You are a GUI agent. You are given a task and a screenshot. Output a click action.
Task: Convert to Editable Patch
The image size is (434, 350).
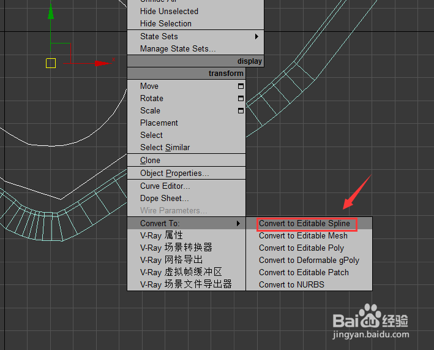309,272
